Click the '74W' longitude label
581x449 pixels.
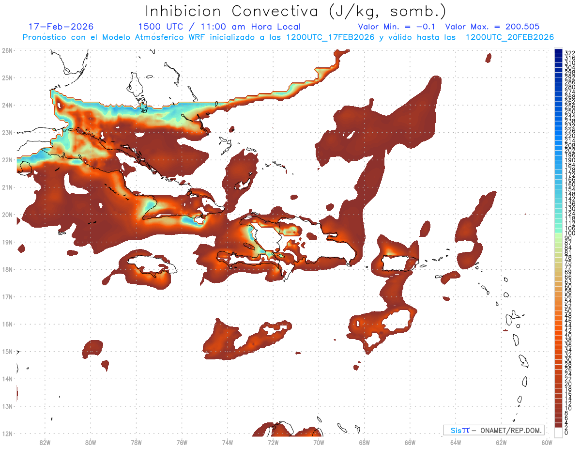228,442
